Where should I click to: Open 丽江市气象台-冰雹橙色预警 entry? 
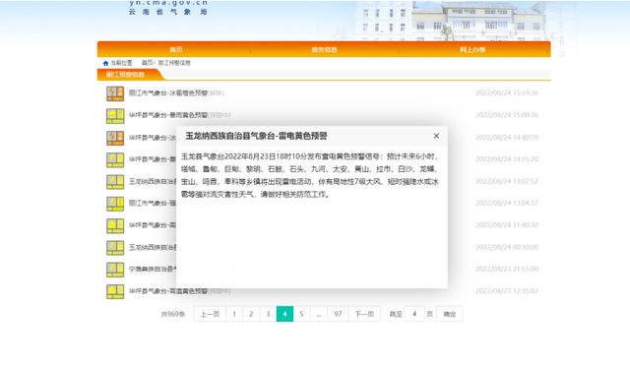pos(168,93)
